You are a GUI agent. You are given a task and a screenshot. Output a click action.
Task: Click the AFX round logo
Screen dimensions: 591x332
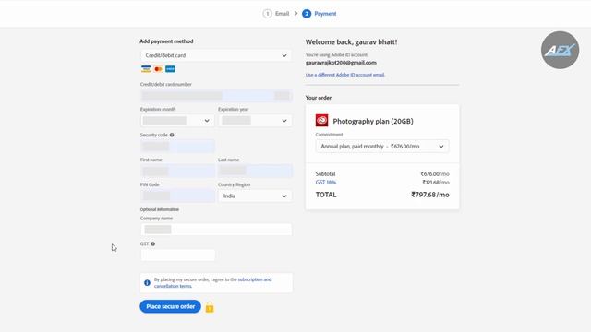tap(560, 50)
